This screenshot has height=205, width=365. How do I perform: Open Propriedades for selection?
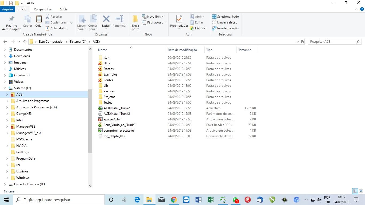[179, 23]
